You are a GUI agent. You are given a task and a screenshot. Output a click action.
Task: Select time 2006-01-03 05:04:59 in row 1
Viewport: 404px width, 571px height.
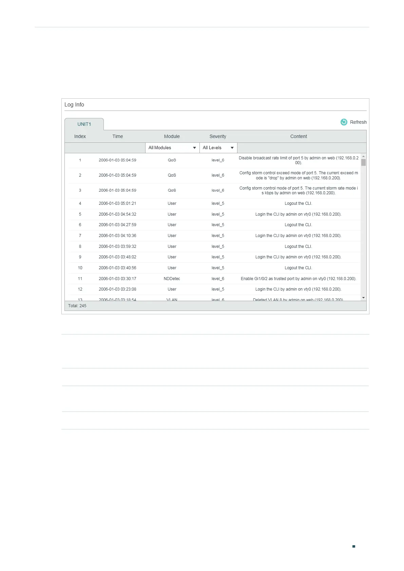coord(117,160)
